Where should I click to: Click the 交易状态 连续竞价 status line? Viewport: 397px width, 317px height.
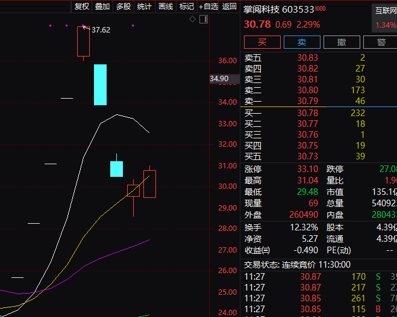tap(297, 265)
